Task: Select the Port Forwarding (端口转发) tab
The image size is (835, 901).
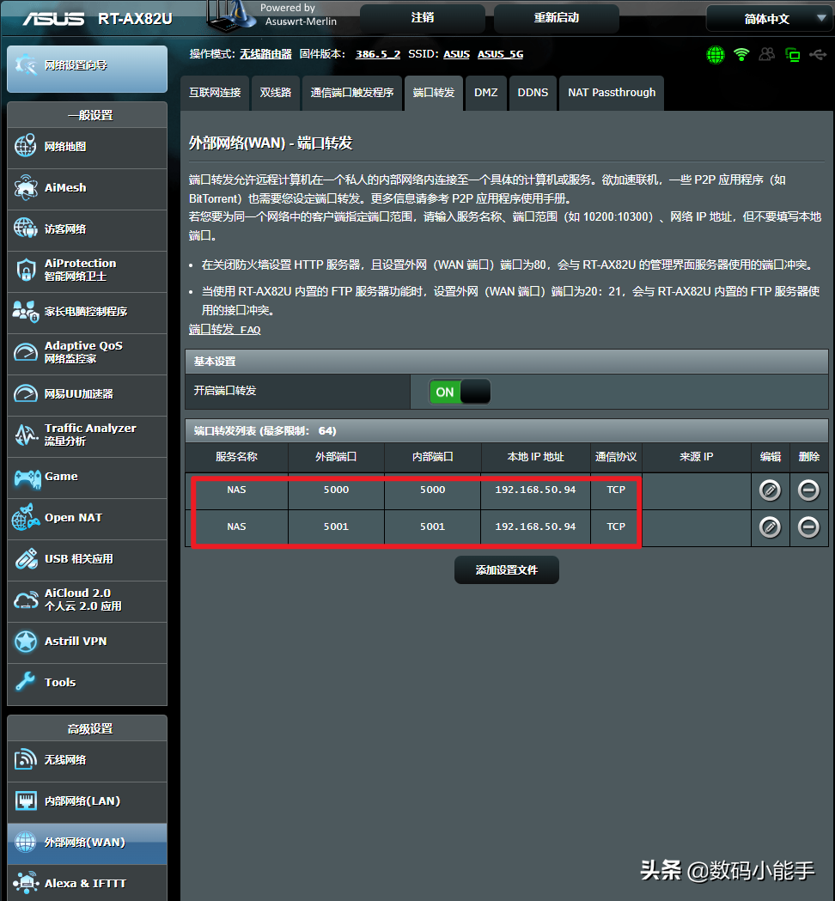Action: (x=434, y=93)
